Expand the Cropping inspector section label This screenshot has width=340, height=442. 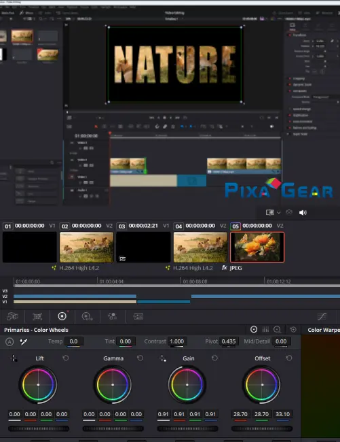click(x=299, y=78)
